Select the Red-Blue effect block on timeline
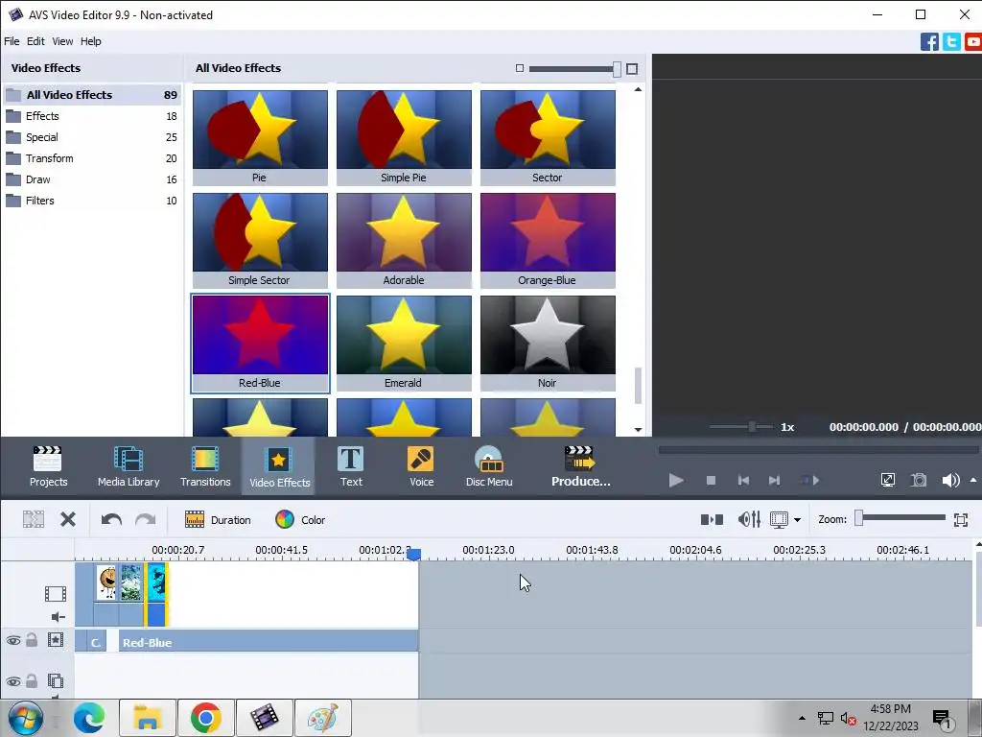The image size is (982, 737). pyautogui.click(x=269, y=642)
